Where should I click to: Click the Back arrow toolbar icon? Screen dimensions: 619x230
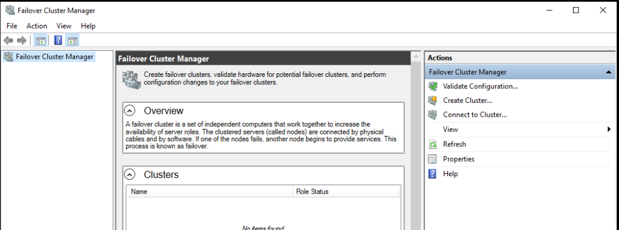coord(8,41)
